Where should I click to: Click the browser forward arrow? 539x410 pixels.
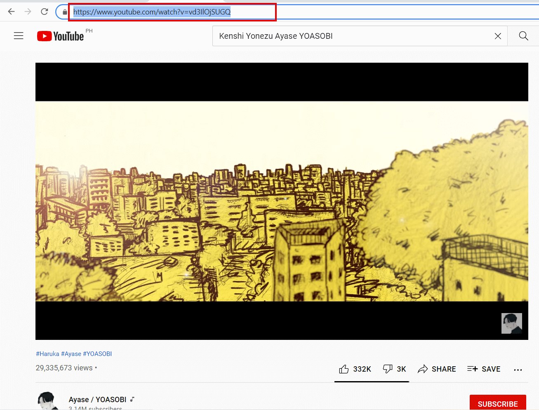(28, 12)
